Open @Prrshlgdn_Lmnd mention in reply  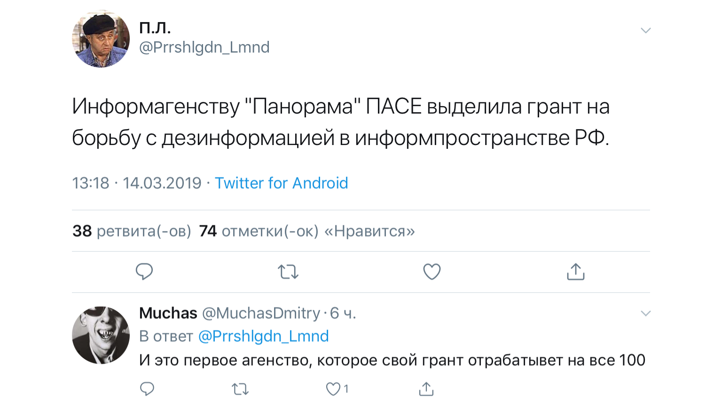[x=263, y=336]
